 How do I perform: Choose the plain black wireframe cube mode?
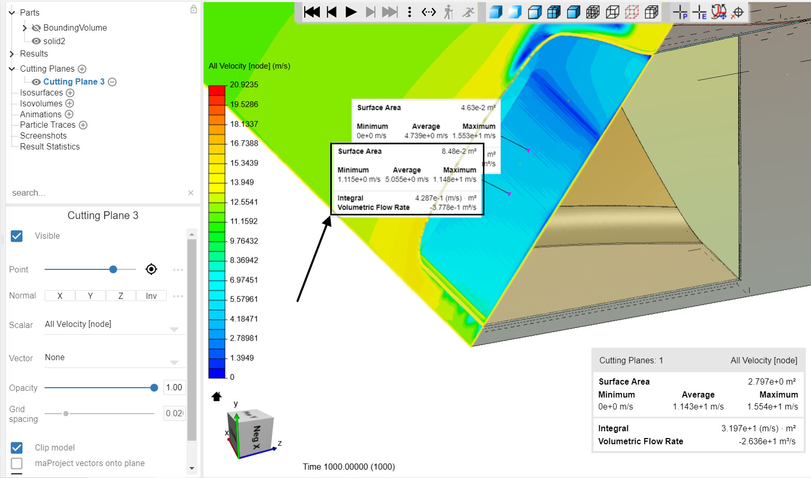(613, 12)
